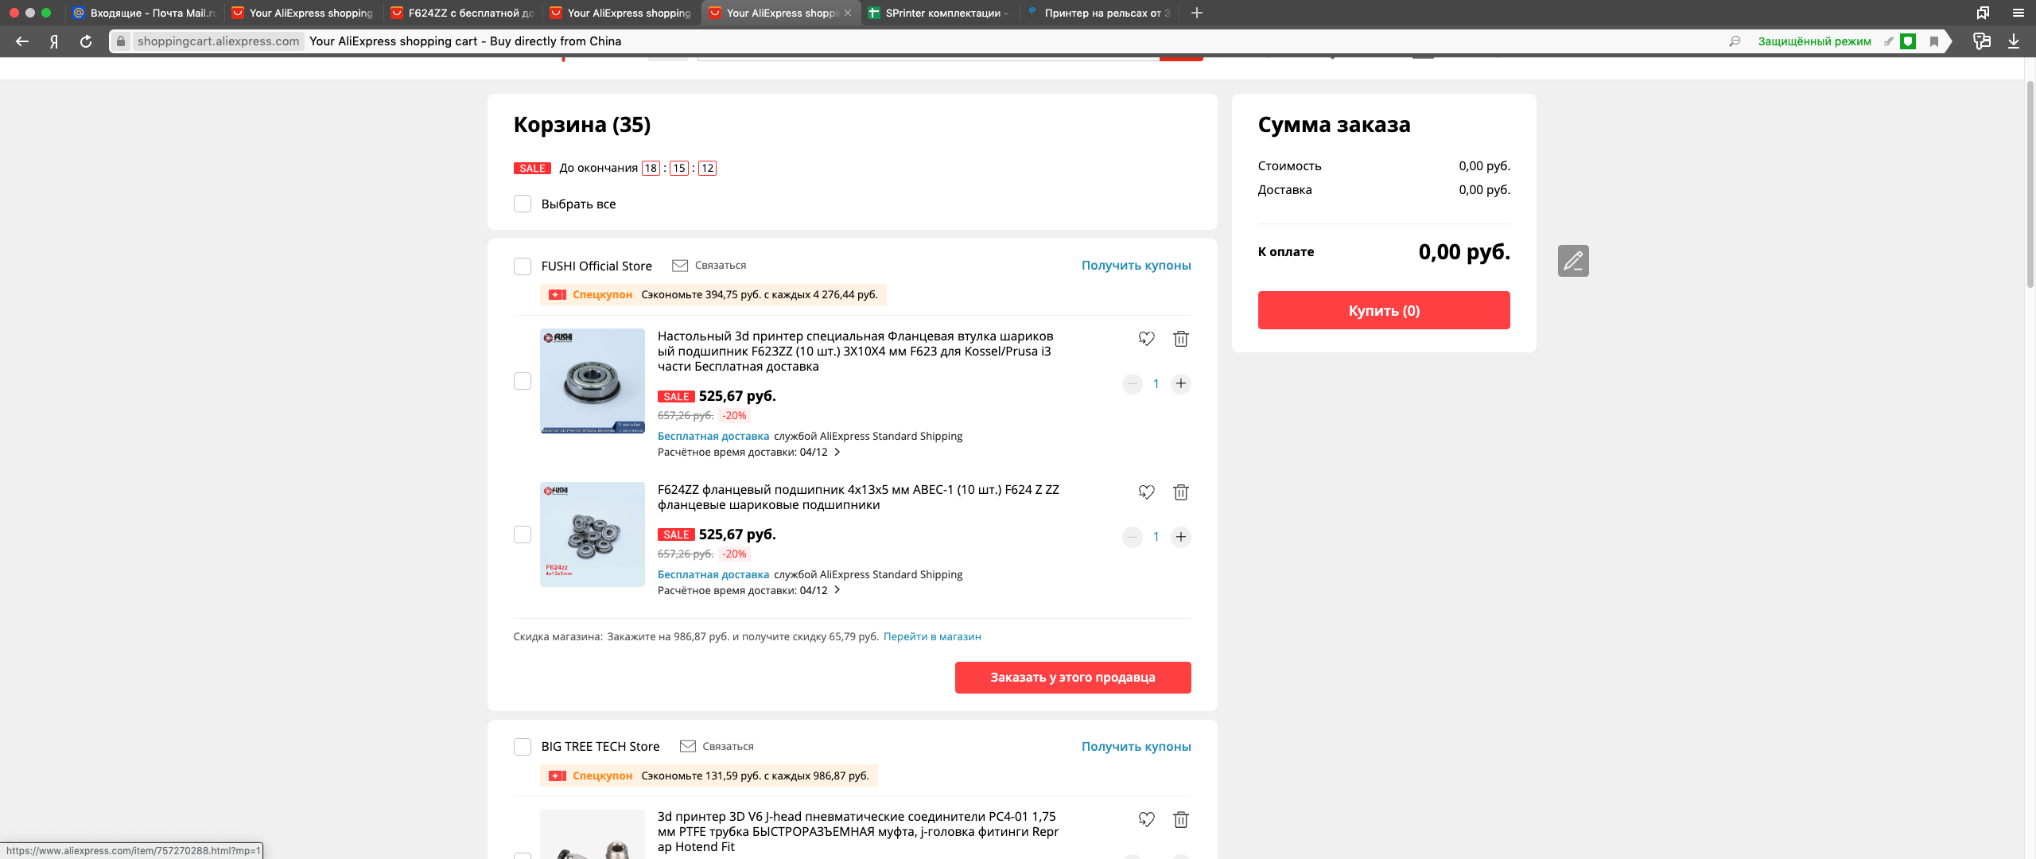The image size is (2036, 859).
Task: Expand delivery estimate chevron for F623ZZ item
Action: [x=837, y=453]
